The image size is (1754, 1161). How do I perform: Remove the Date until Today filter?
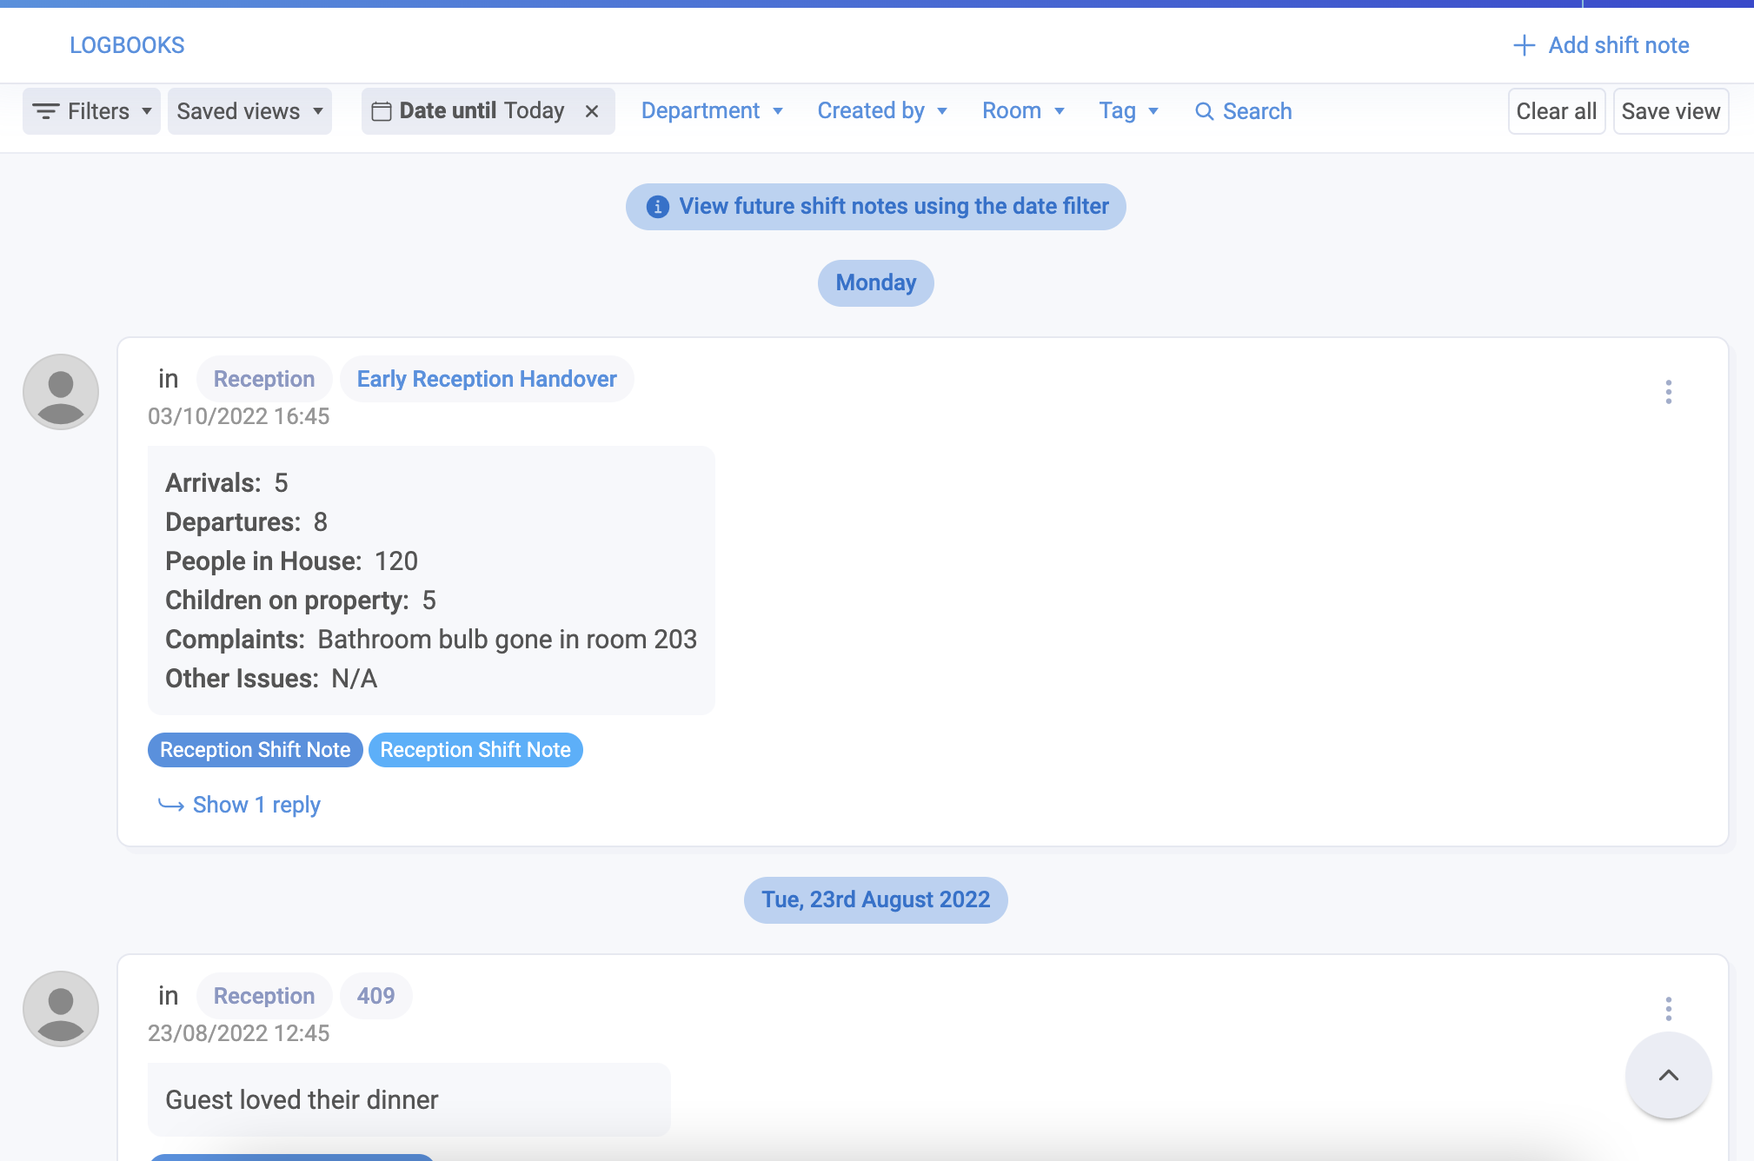pyautogui.click(x=592, y=111)
